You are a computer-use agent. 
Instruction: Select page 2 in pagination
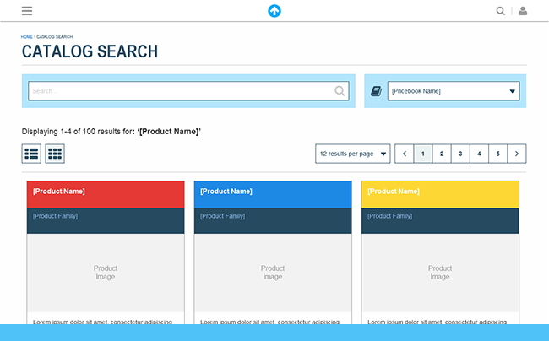[442, 154]
